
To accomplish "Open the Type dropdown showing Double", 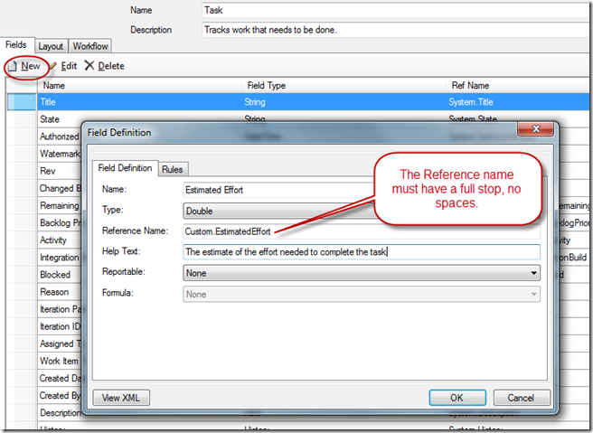I will 279,211.
